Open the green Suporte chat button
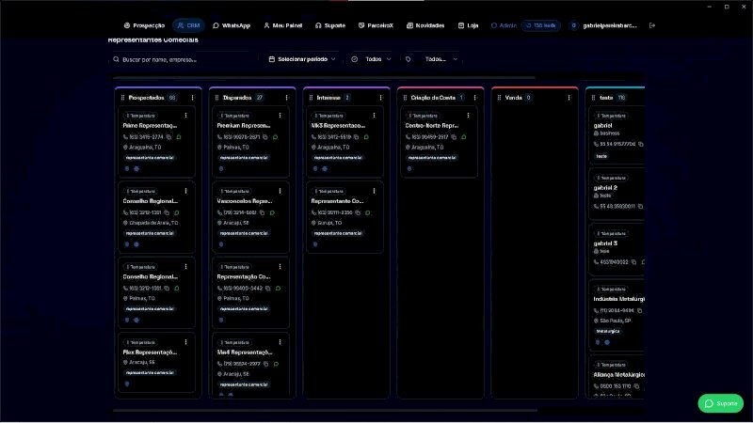This screenshot has height=423, width=753. coord(720,404)
